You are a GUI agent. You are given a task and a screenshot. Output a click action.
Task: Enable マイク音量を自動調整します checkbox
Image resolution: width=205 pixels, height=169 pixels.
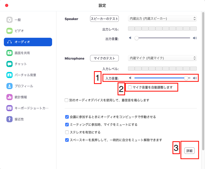coord(130,87)
